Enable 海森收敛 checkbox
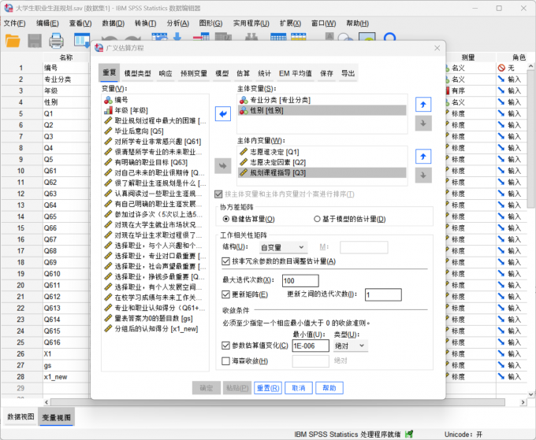The width and height of the screenshot is (536, 440). [225, 361]
